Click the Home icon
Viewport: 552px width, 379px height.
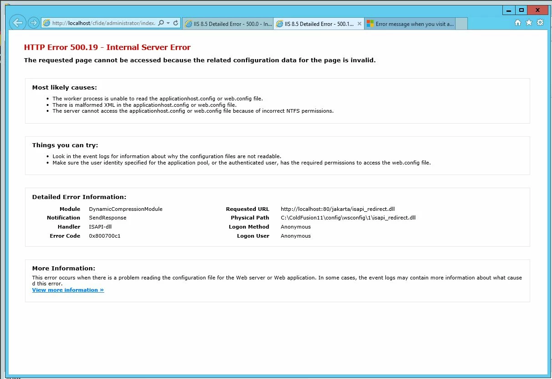tap(518, 23)
